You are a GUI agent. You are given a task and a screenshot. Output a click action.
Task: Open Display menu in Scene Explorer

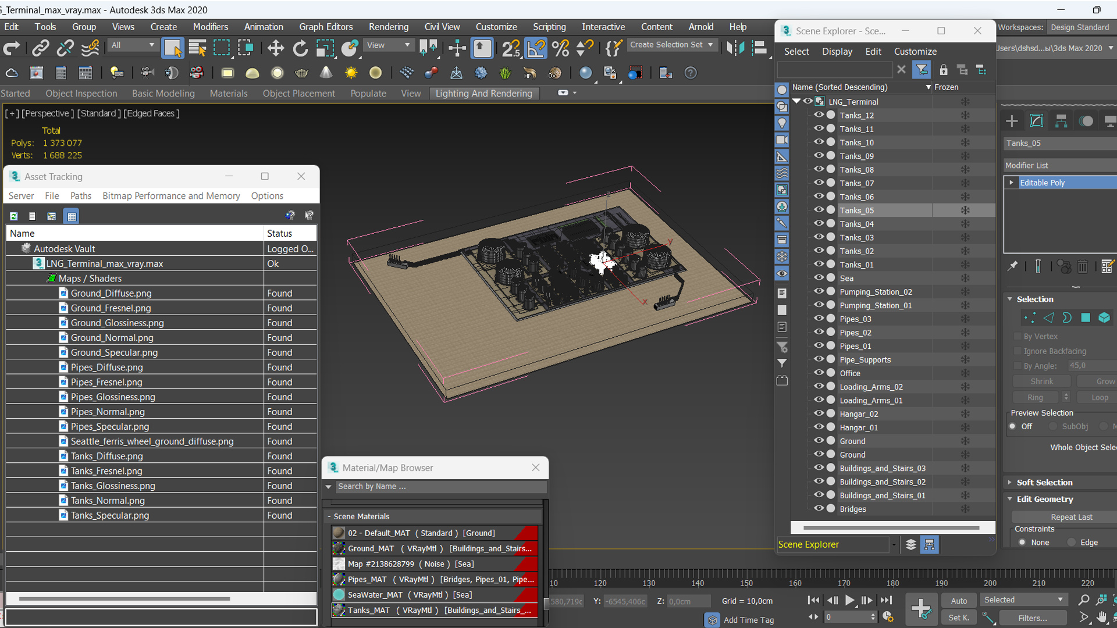[x=837, y=51]
